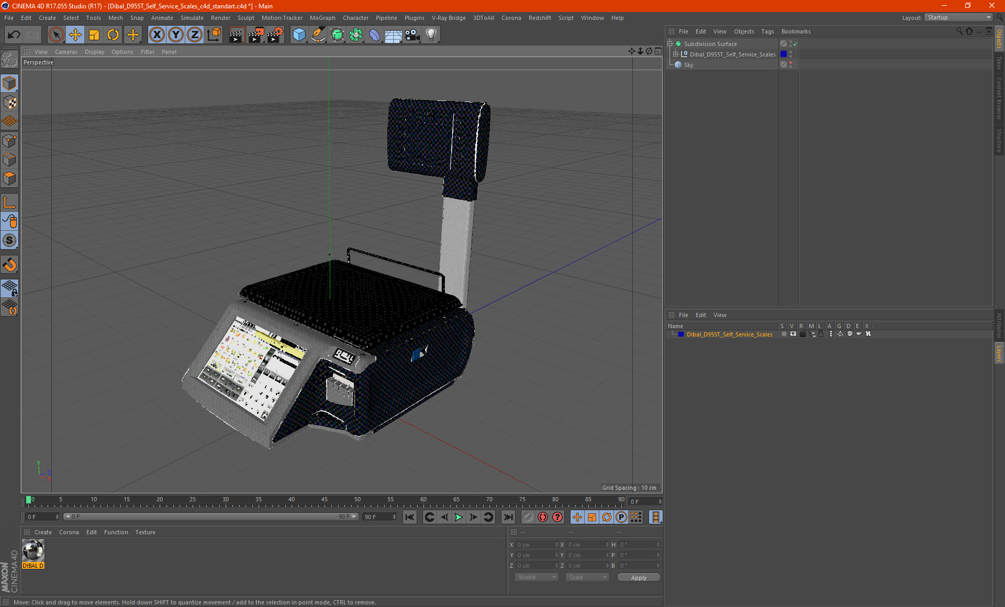Open the Spline Pen tool
The width and height of the screenshot is (1005, 607).
(x=318, y=35)
